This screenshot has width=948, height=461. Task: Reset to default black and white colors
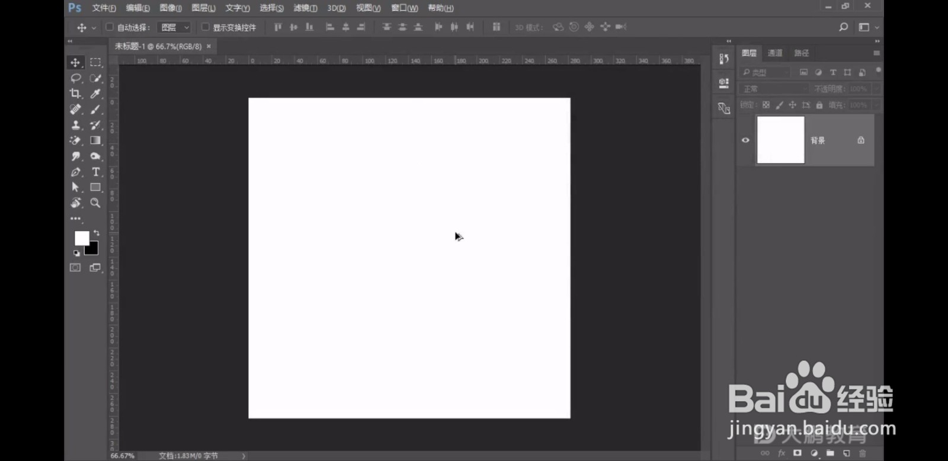click(x=76, y=253)
